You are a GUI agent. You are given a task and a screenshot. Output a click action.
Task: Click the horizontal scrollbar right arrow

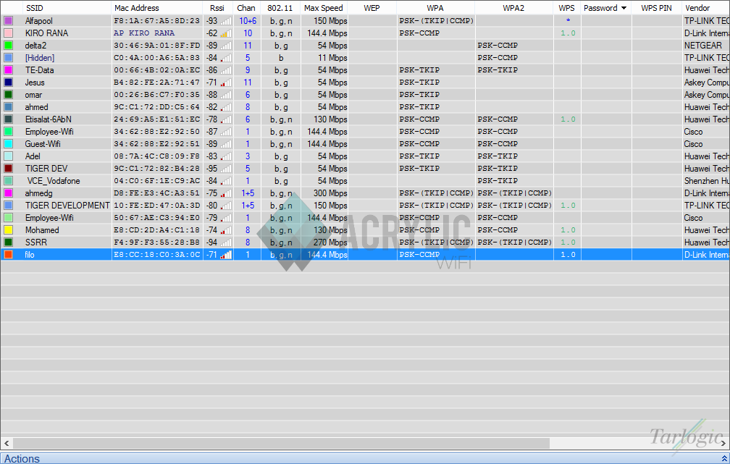[723, 443]
